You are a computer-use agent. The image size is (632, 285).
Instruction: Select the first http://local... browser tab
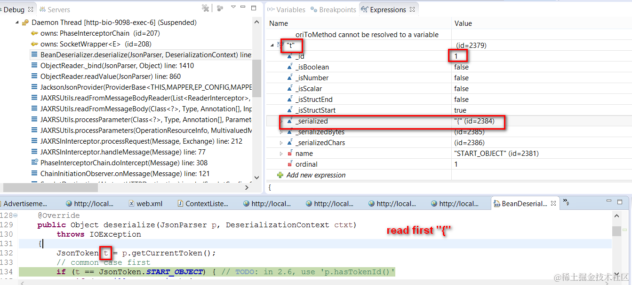(89, 204)
